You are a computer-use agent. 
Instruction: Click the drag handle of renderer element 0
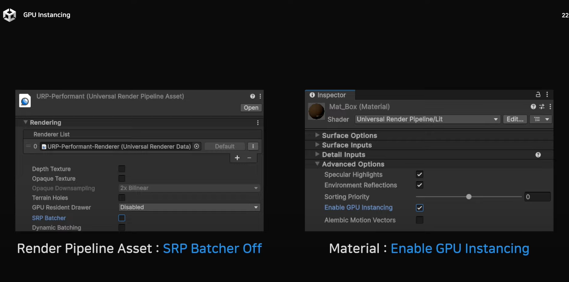pos(28,146)
